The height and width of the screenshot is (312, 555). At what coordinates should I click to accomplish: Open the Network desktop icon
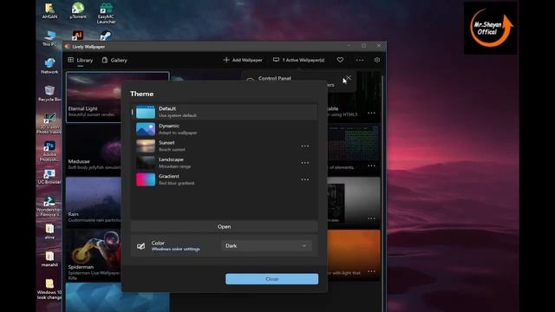[x=49, y=66]
